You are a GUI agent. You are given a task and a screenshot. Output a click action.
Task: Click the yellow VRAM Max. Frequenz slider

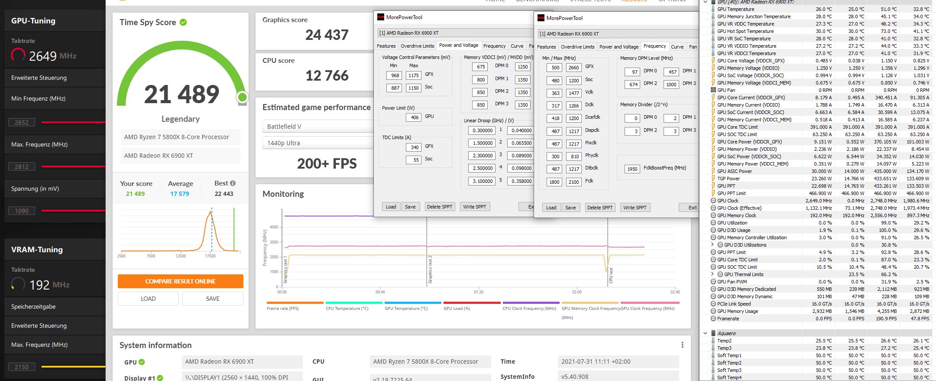click(x=73, y=367)
